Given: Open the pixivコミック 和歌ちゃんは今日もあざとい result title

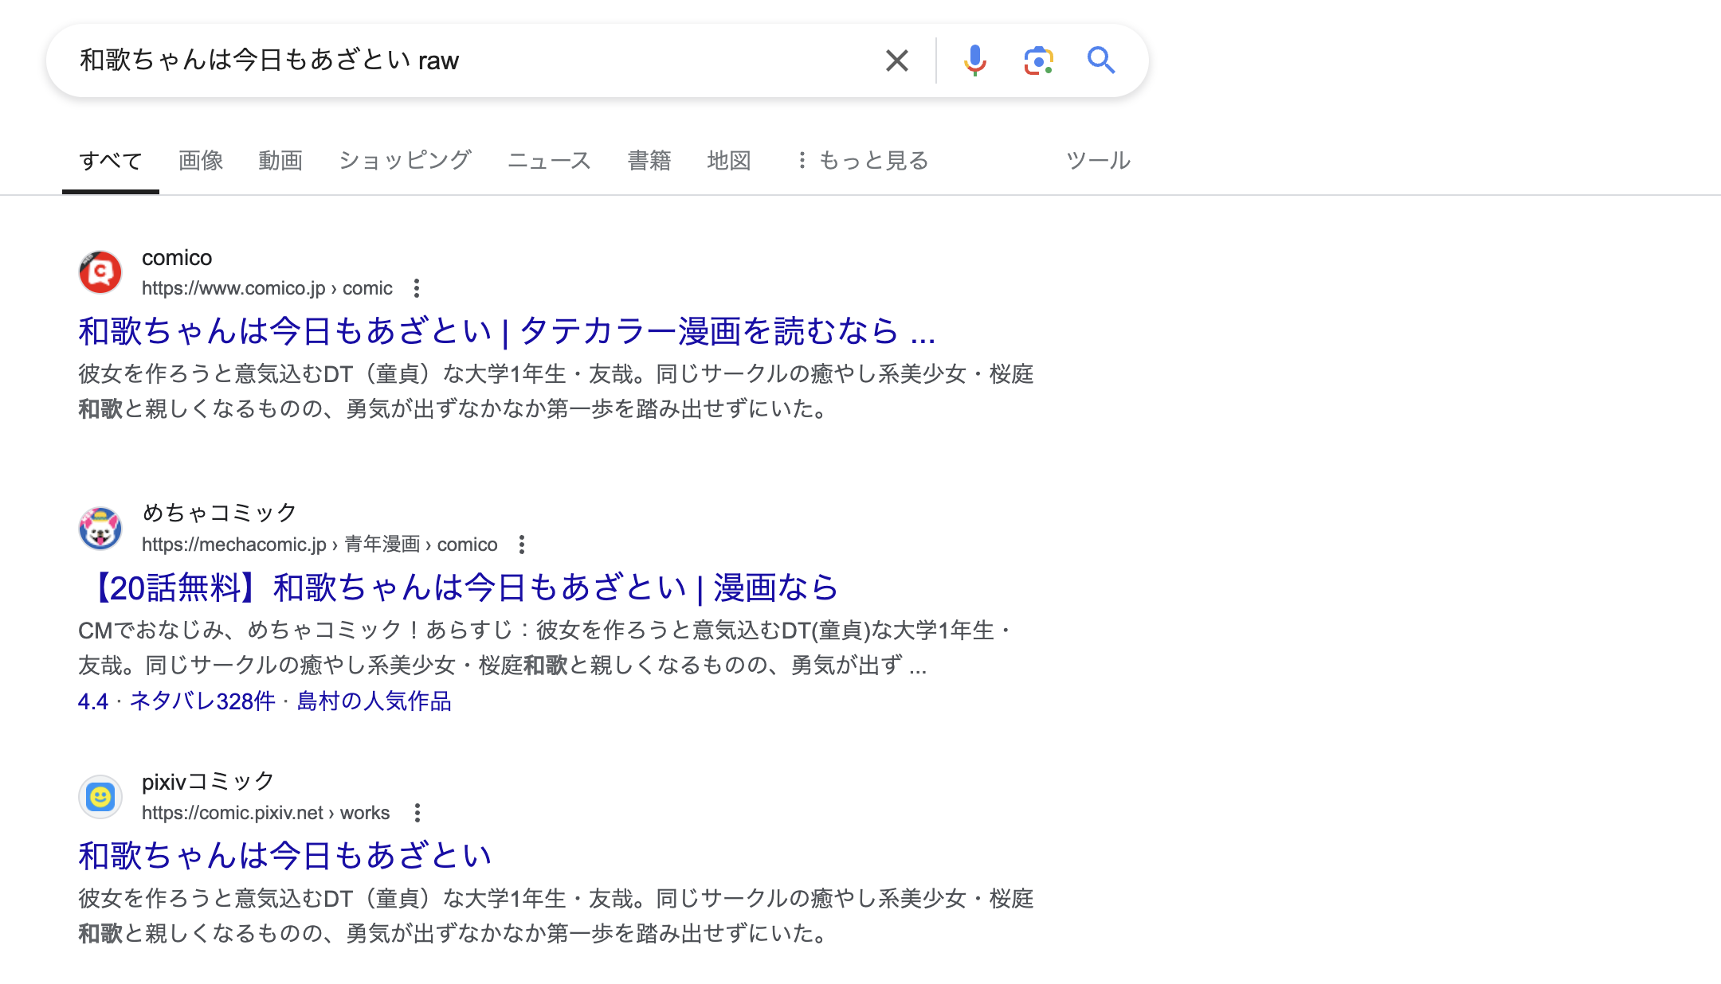Looking at the screenshot, I should click(x=285, y=856).
